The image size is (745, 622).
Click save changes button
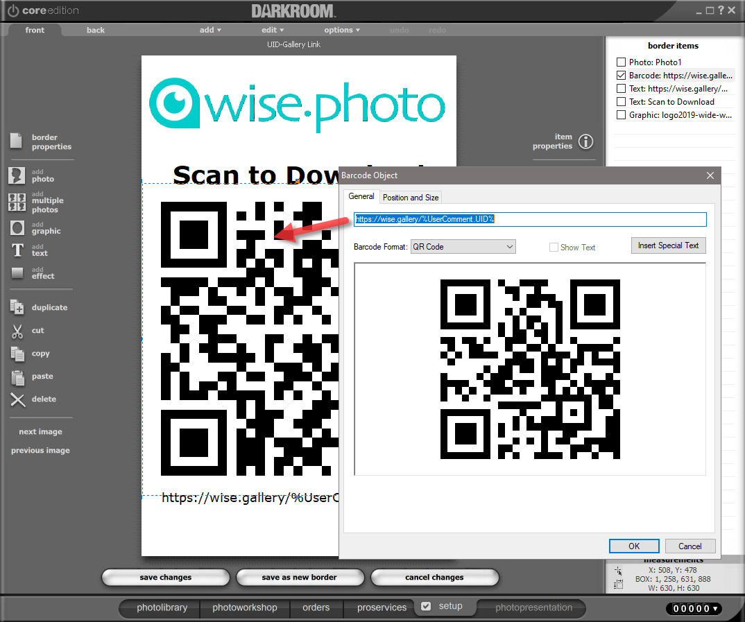click(165, 578)
